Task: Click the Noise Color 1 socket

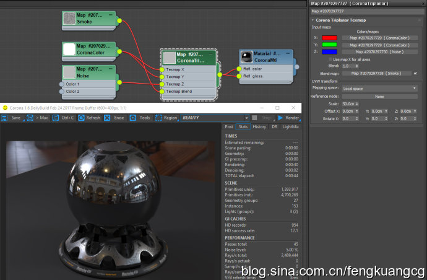Action: (x=62, y=84)
